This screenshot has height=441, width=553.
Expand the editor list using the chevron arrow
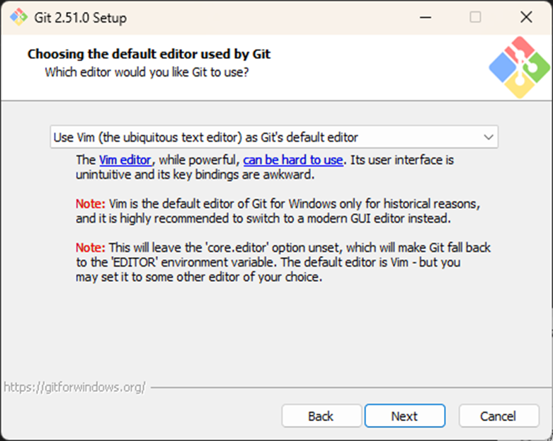(488, 137)
